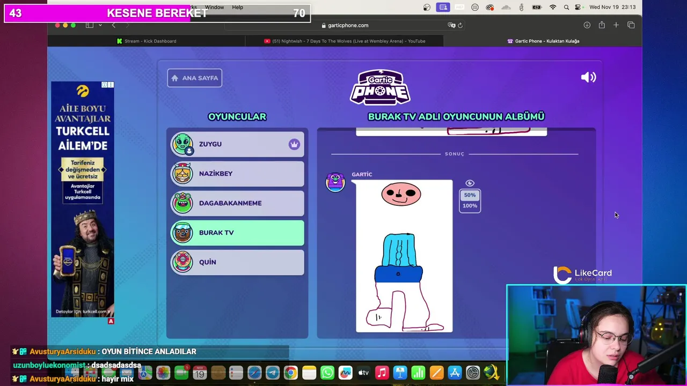Click Quin's avatar icon

pos(182,262)
